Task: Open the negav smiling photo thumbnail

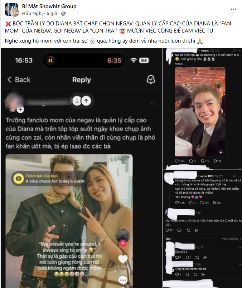Action: pos(200,112)
